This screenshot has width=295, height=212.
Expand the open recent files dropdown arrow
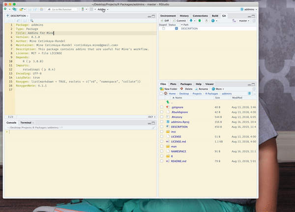coord(25,9)
